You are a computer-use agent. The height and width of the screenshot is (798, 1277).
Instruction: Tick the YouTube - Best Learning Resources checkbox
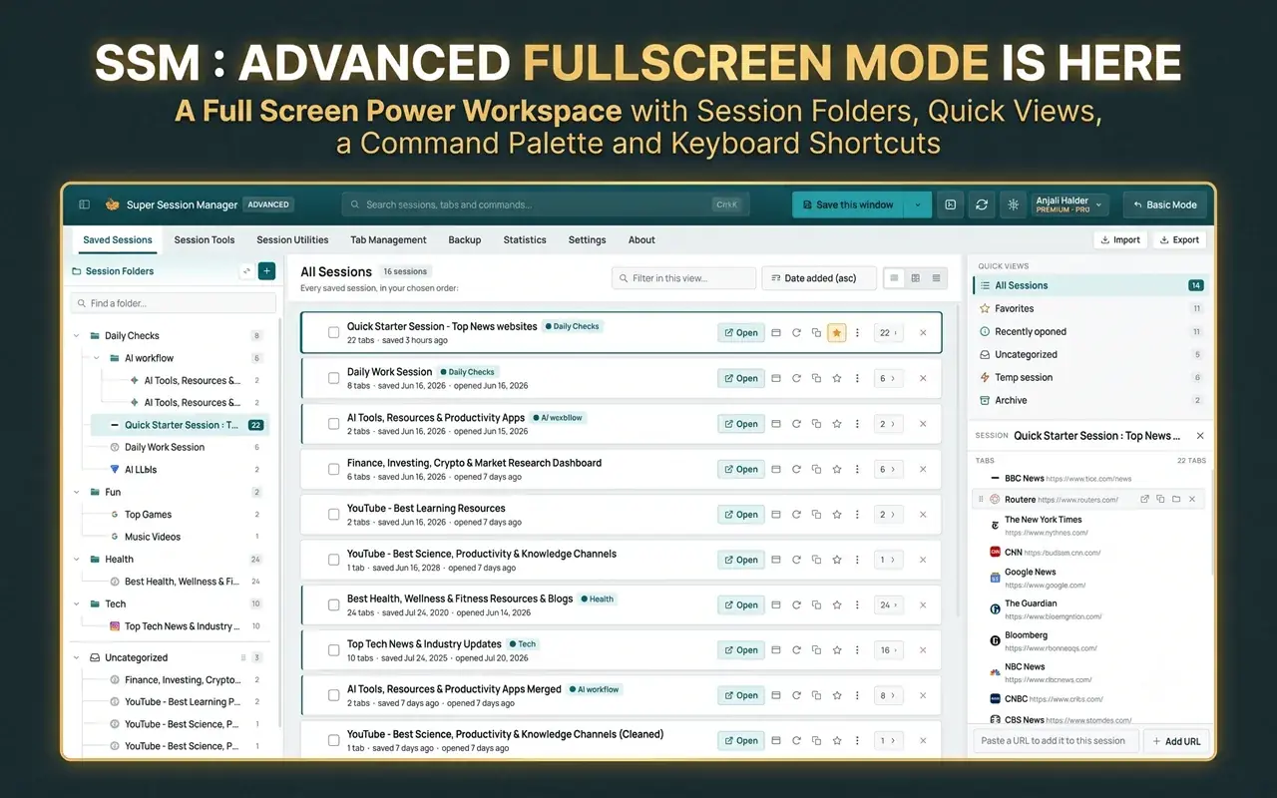[x=334, y=515]
